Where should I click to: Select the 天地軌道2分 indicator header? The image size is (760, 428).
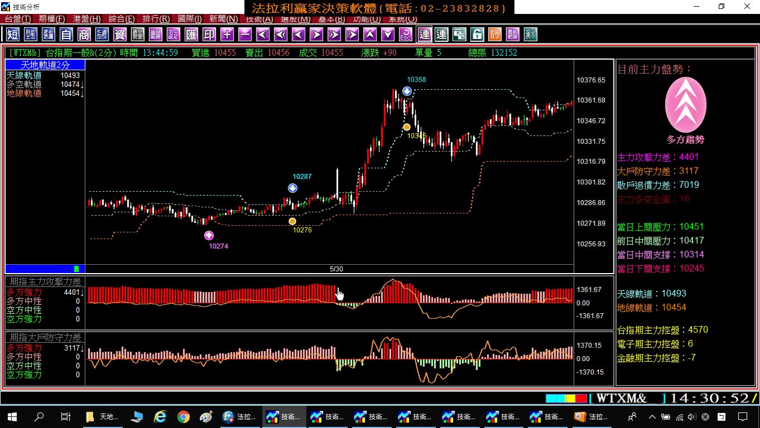click(x=45, y=65)
